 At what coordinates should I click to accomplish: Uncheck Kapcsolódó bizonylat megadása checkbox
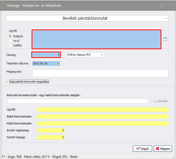point(7,82)
